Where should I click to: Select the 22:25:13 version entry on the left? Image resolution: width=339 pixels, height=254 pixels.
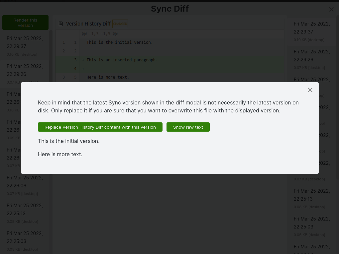(25, 210)
